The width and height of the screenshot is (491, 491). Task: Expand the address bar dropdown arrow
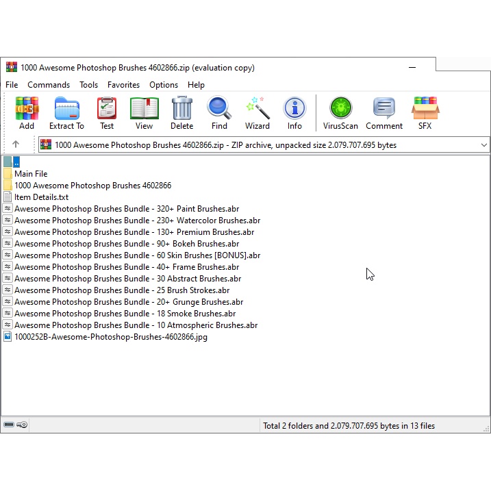pos(483,145)
